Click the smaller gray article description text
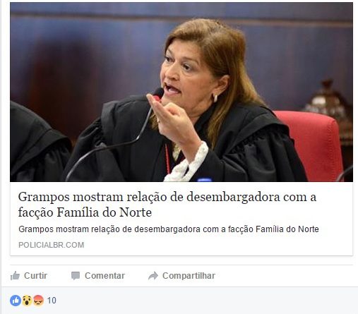The image size is (358, 314). click(169, 229)
